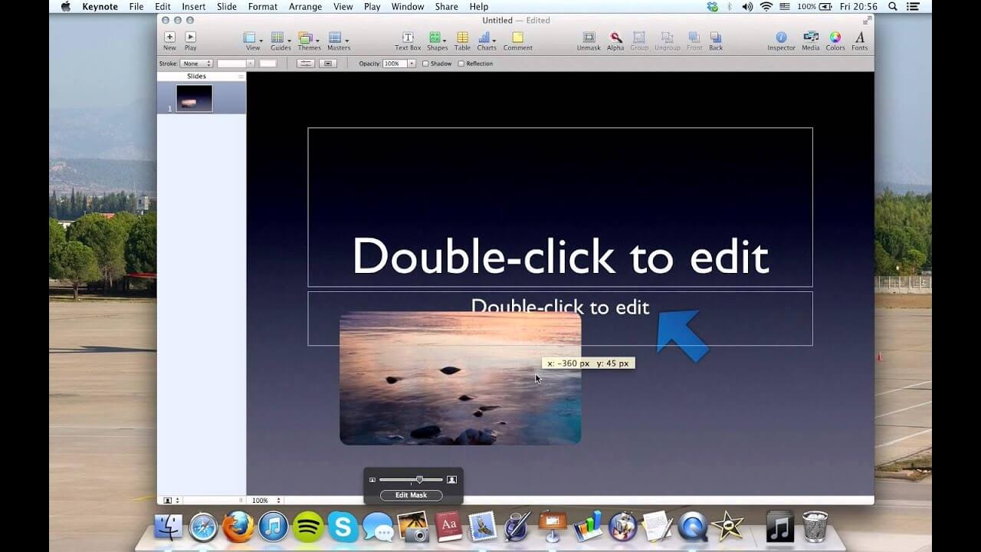The width and height of the screenshot is (981, 552).
Task: Open the Media browser
Action: coord(811,41)
